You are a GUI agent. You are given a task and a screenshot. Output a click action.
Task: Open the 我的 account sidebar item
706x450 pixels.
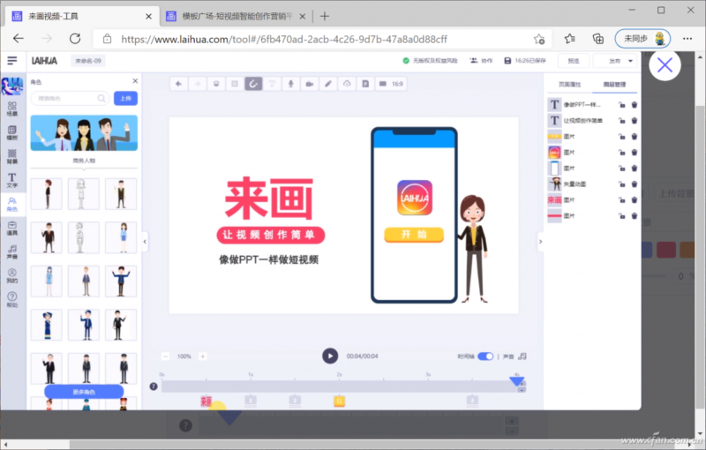tap(12, 276)
